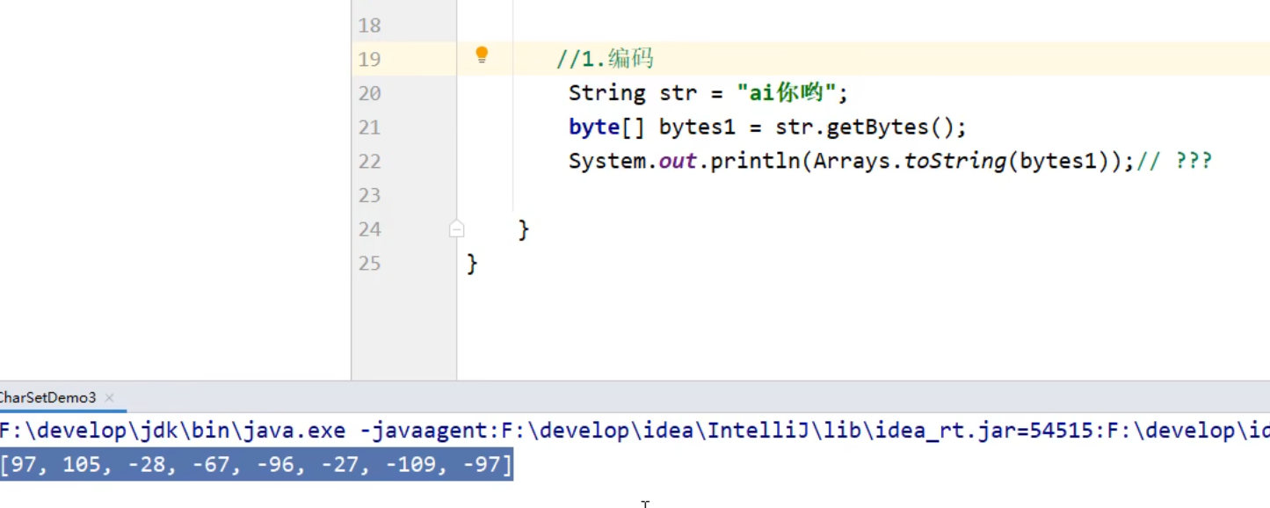Click the "//1.编码" comment on line 19

pyautogui.click(x=605, y=59)
